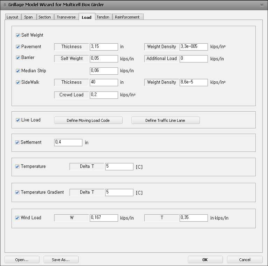Click the Define Traffic Line Lane button
The image size is (268, 266).
(x=165, y=120)
